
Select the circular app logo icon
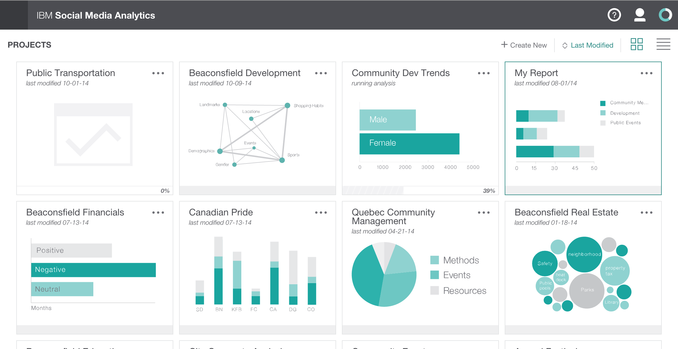(x=665, y=15)
